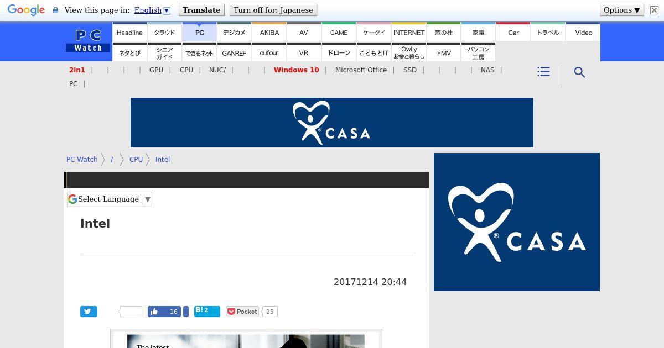This screenshot has height=348, width=664.
Task: Open the Video tab
Action: [583, 32]
